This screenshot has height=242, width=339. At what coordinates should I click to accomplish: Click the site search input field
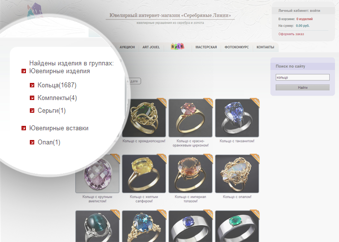pos(302,77)
